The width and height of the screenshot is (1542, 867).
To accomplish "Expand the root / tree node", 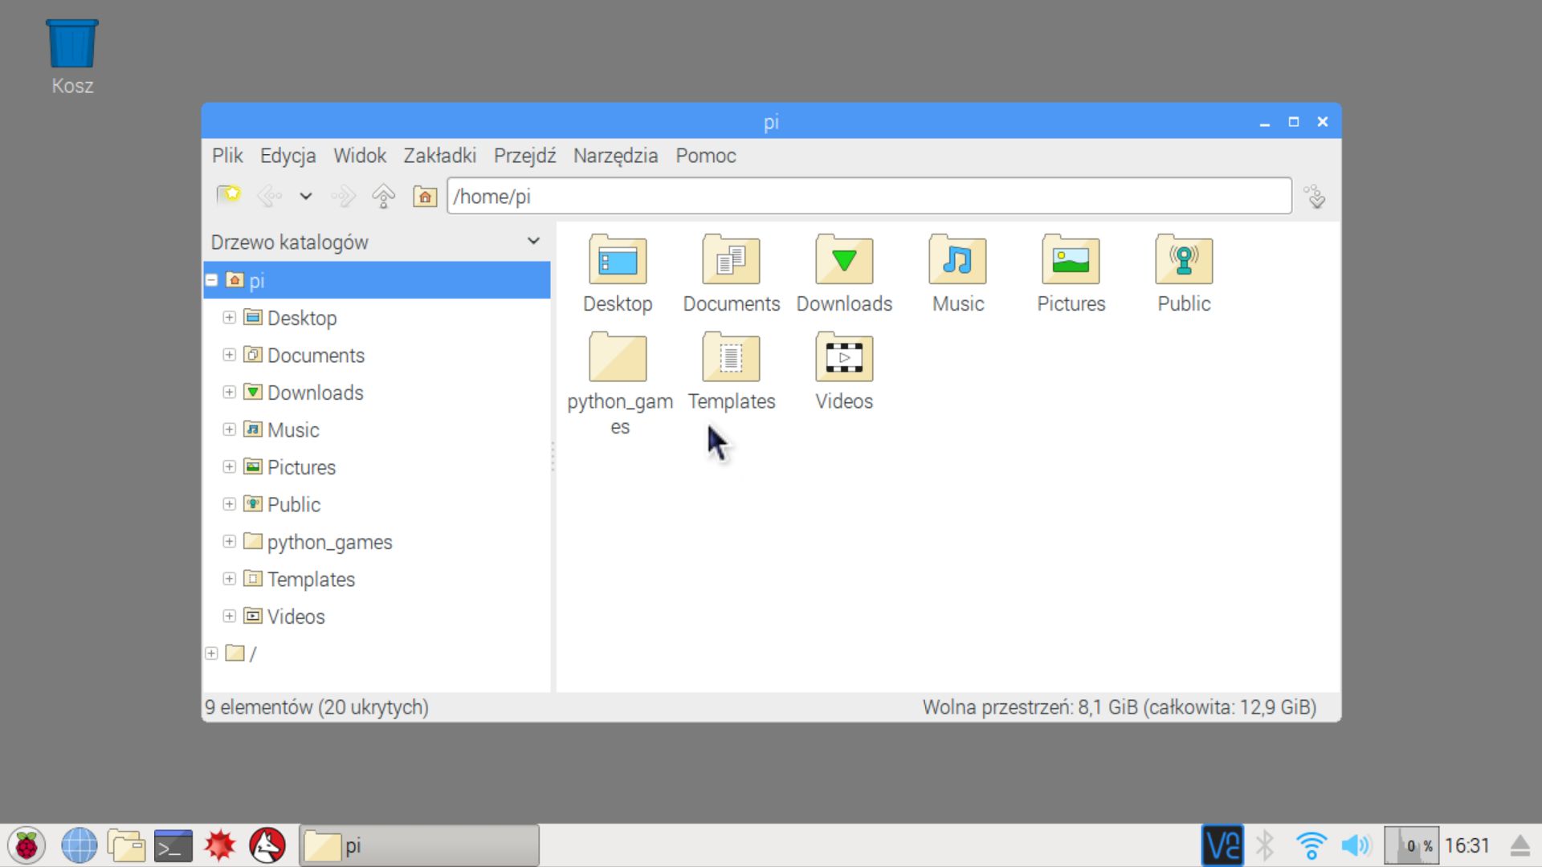I will pyautogui.click(x=212, y=653).
